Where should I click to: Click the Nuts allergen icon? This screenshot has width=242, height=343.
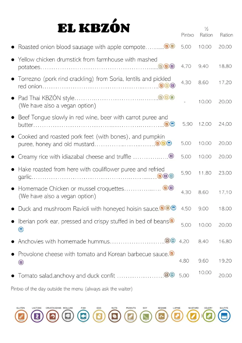(x=114, y=316)
